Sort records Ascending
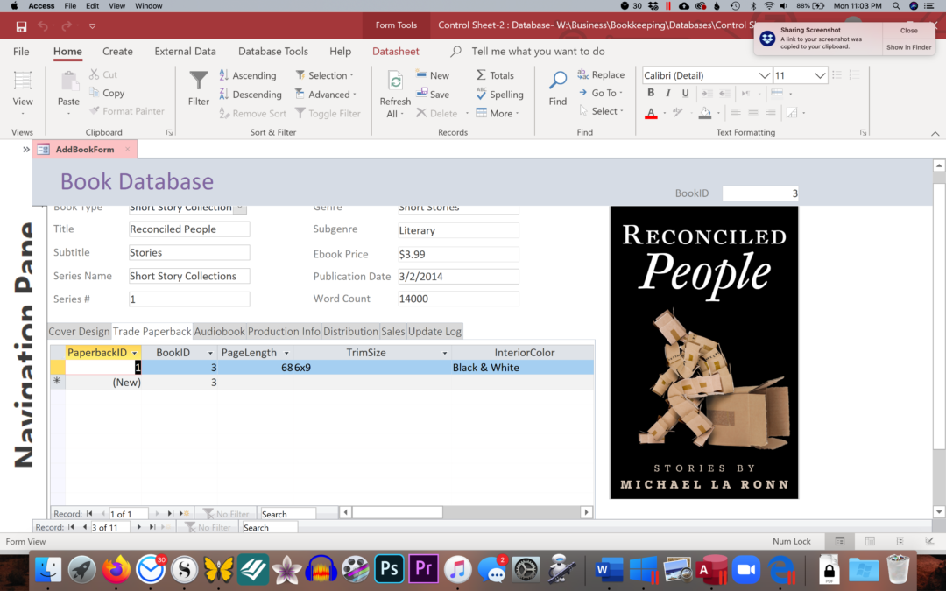The image size is (946, 591). click(247, 75)
